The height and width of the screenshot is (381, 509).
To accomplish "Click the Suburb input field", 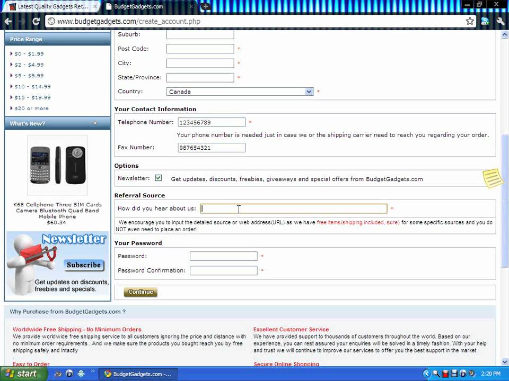I will [x=200, y=34].
